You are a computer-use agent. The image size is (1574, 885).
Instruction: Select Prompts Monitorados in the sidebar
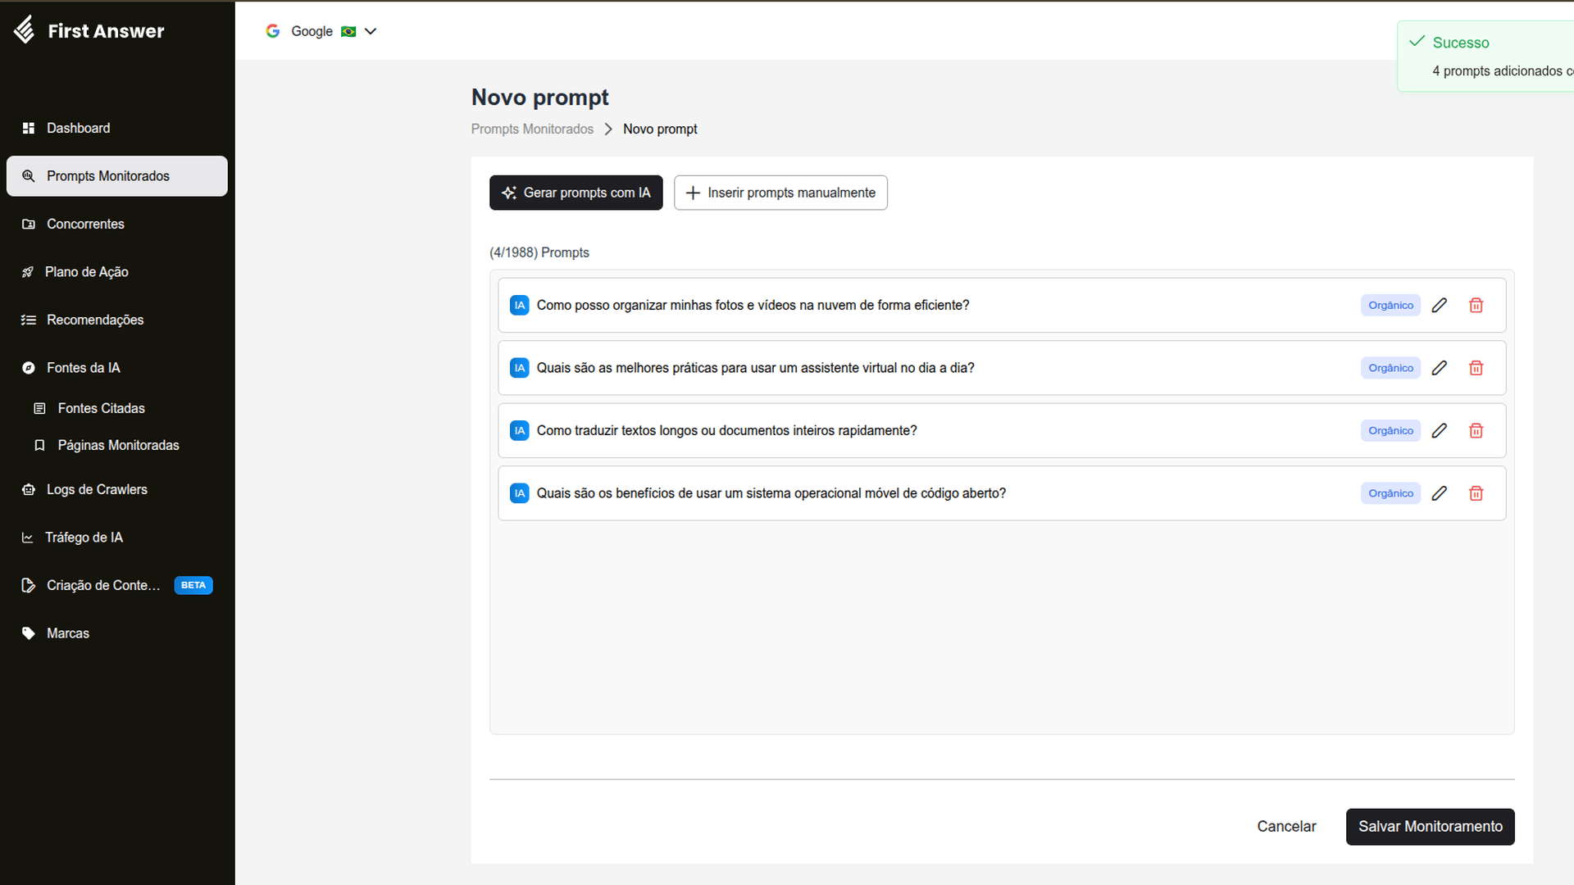click(x=116, y=176)
